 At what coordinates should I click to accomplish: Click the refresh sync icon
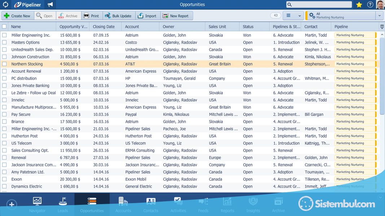tap(5, 5)
